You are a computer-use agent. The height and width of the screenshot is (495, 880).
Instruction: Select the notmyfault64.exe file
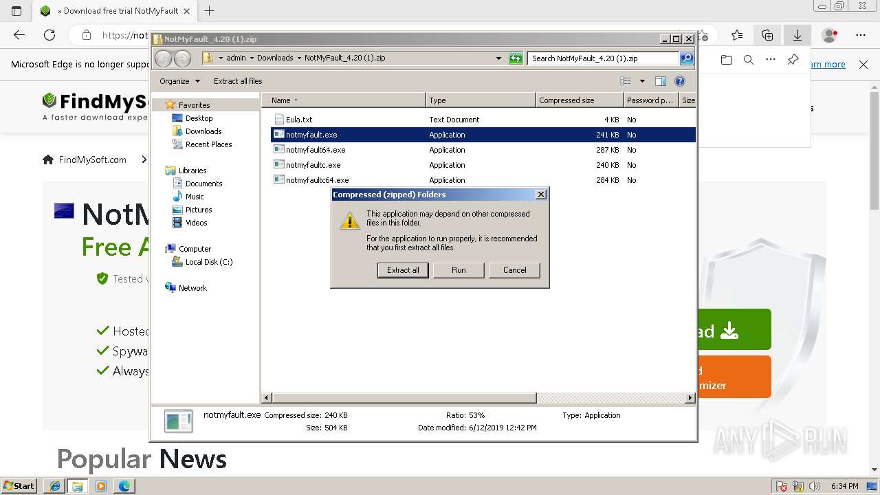point(316,150)
